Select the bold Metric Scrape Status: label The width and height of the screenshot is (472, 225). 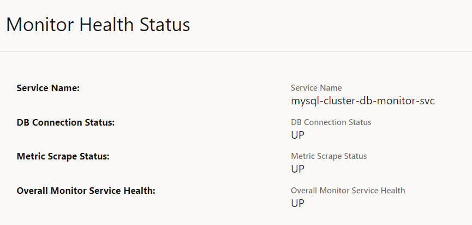[x=63, y=156]
